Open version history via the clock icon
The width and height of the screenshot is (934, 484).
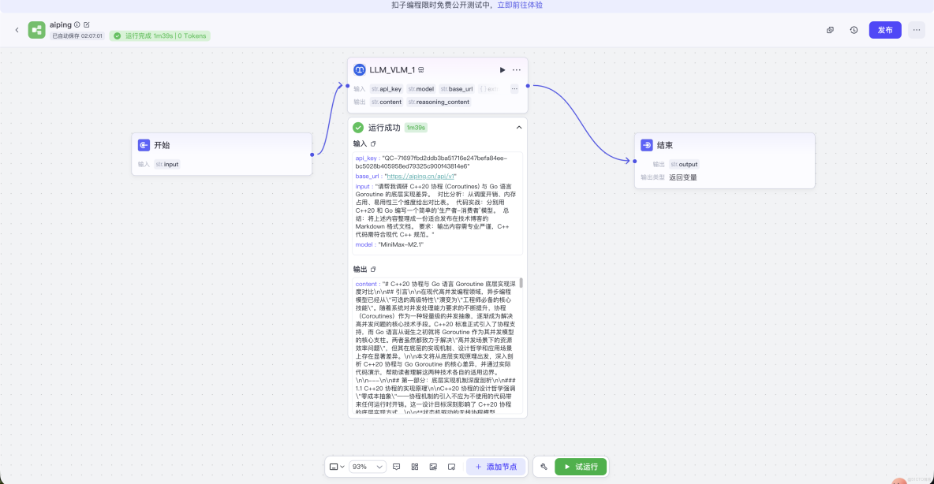[854, 29]
